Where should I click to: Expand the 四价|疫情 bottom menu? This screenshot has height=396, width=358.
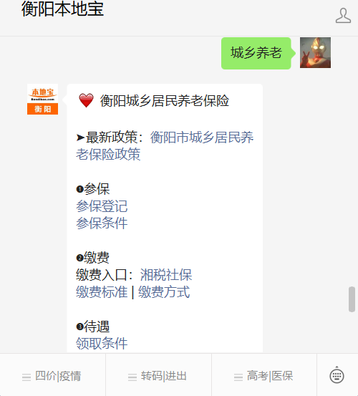pos(53,375)
